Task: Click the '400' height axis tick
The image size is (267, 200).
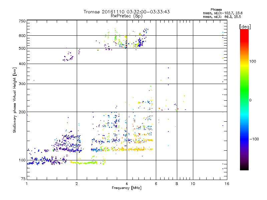Action: point(22,64)
